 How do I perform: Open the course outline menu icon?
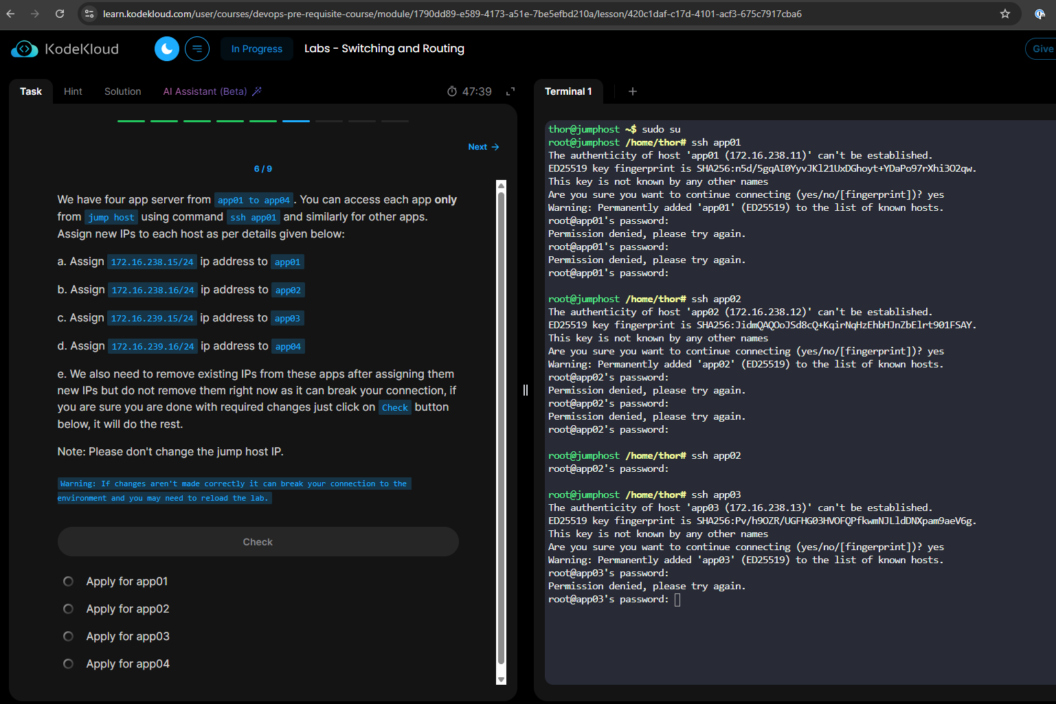[197, 49]
